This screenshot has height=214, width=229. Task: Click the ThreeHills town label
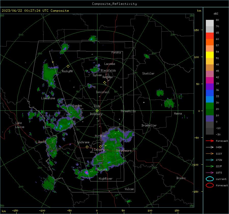coord(128,111)
